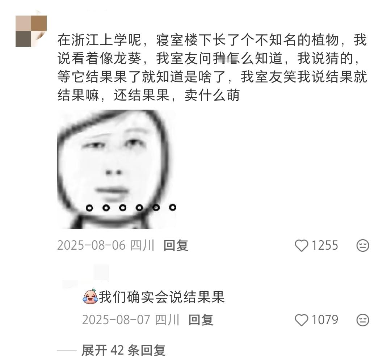
Task: Select the main comment text about 龙葵
Action: [212, 68]
